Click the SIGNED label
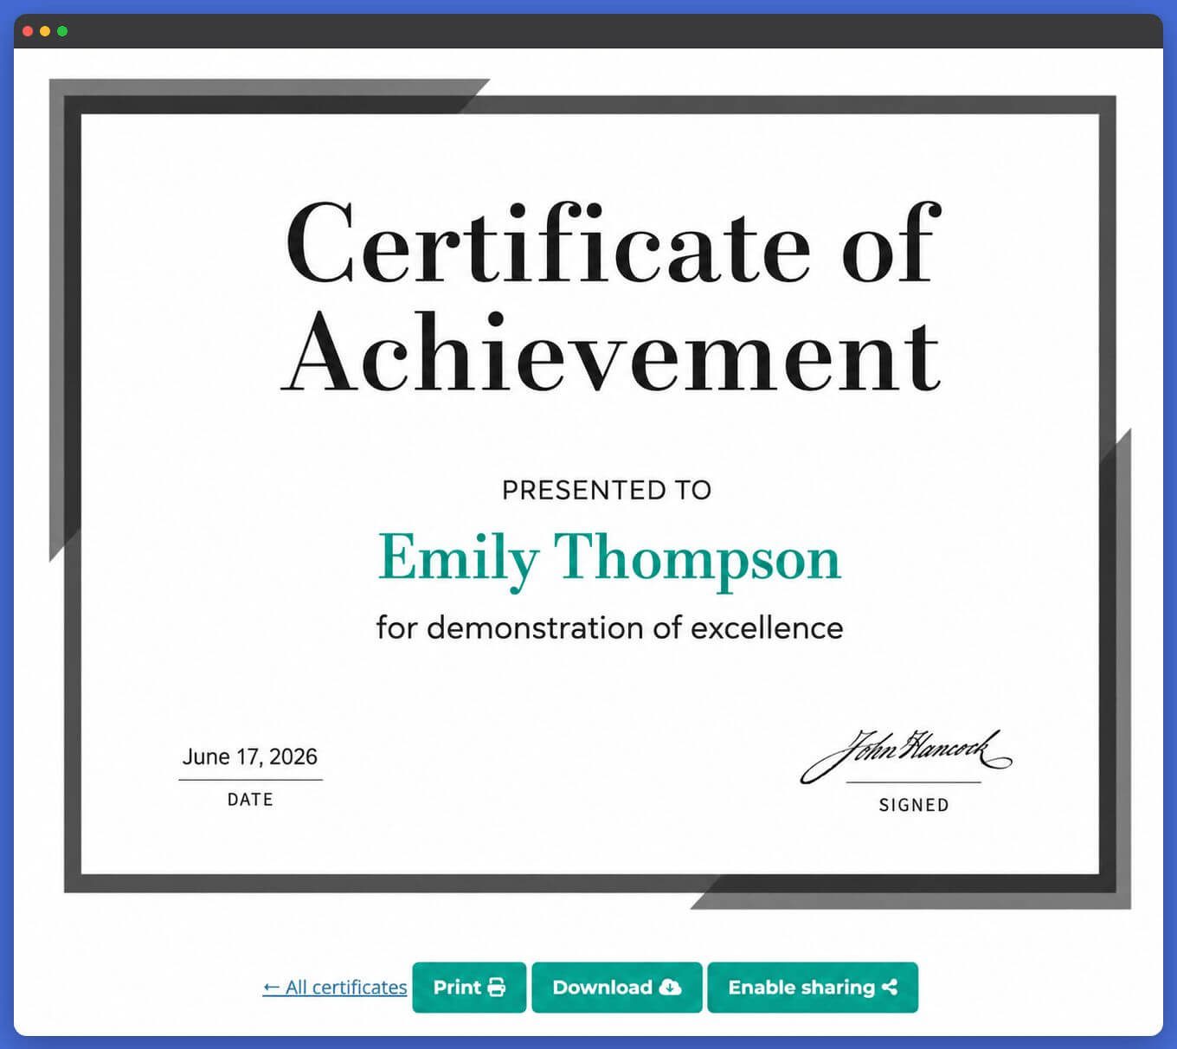 [914, 805]
